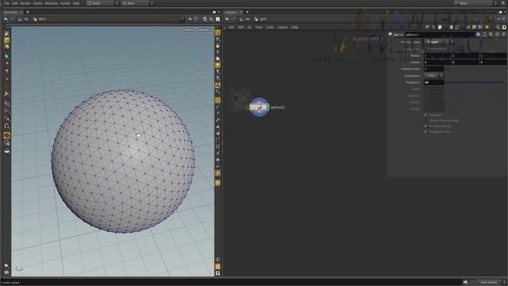This screenshot has width=508, height=286.
Task: Open the File menu
Action: coord(7,3)
